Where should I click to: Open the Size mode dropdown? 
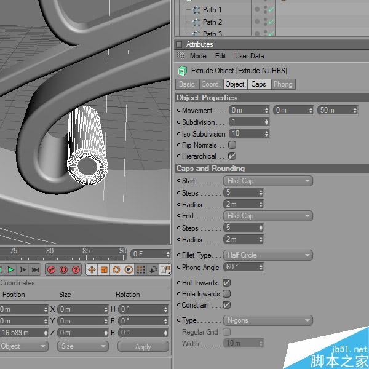point(83,346)
